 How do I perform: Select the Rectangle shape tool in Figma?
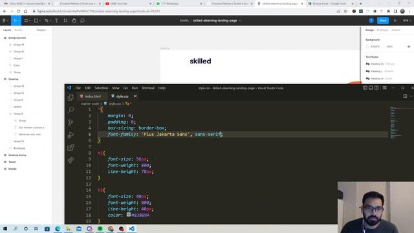[36, 21]
